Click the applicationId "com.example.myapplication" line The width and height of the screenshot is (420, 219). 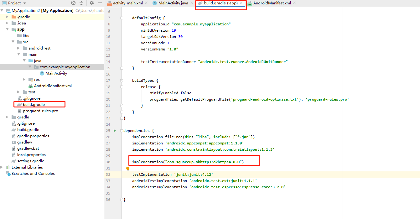(x=186, y=24)
